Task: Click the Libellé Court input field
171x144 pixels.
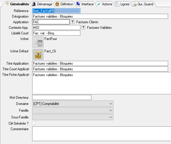Action: (56, 33)
